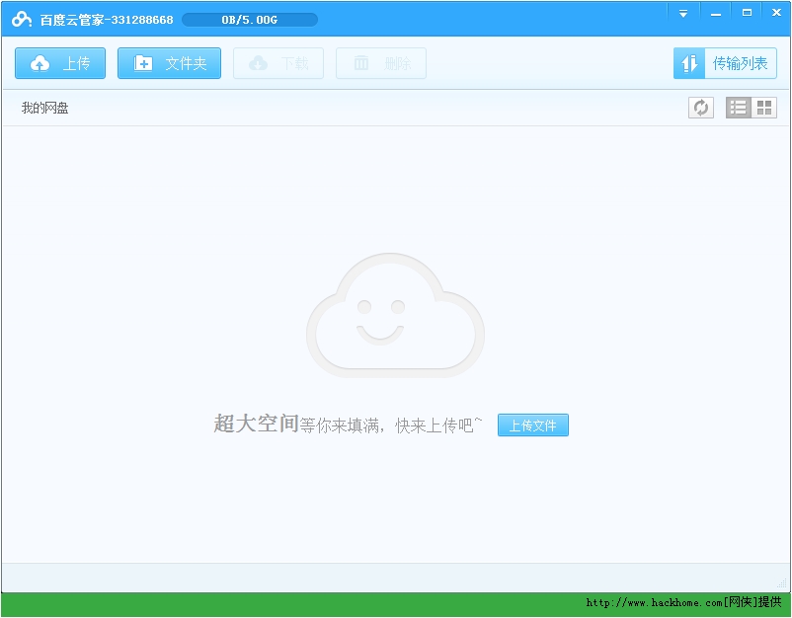The height and width of the screenshot is (618, 792).
Task: Click the greyed-out 下载 download button
Action: click(277, 63)
